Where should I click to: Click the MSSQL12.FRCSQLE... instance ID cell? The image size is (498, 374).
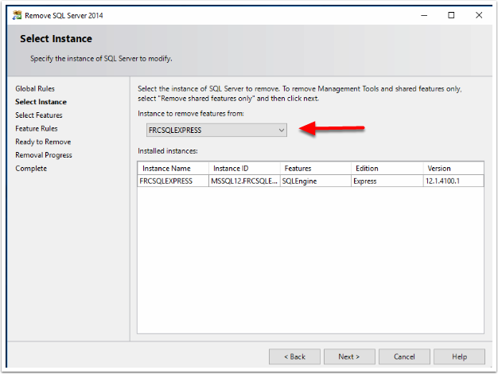click(244, 181)
